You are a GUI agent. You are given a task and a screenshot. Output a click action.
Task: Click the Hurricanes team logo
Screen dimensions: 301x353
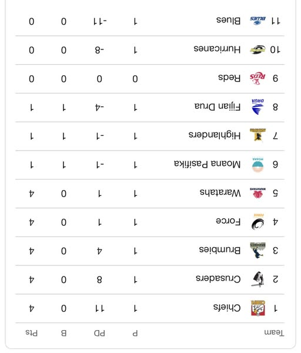pos(258,49)
